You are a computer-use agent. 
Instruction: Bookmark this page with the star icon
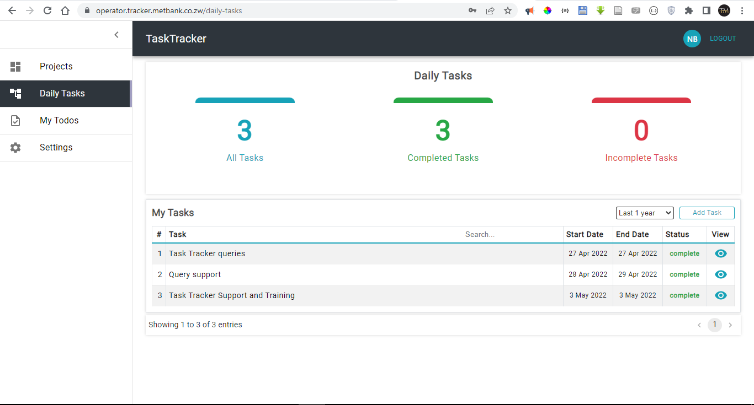[x=508, y=10]
